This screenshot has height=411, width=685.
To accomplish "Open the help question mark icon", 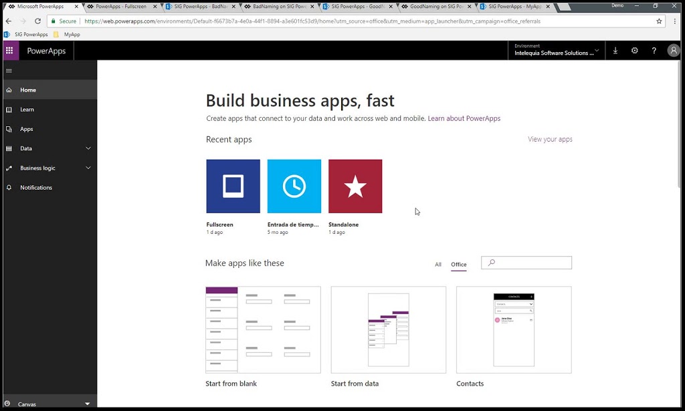I will tap(654, 51).
